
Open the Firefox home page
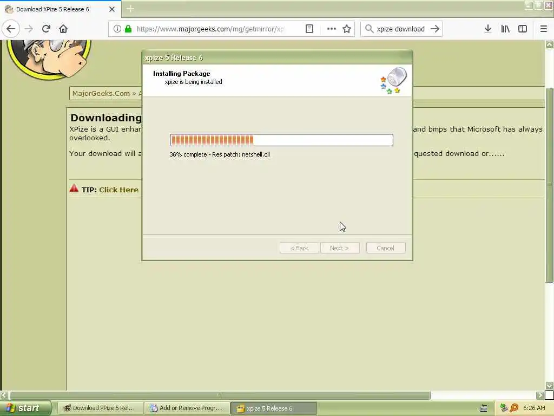click(63, 29)
